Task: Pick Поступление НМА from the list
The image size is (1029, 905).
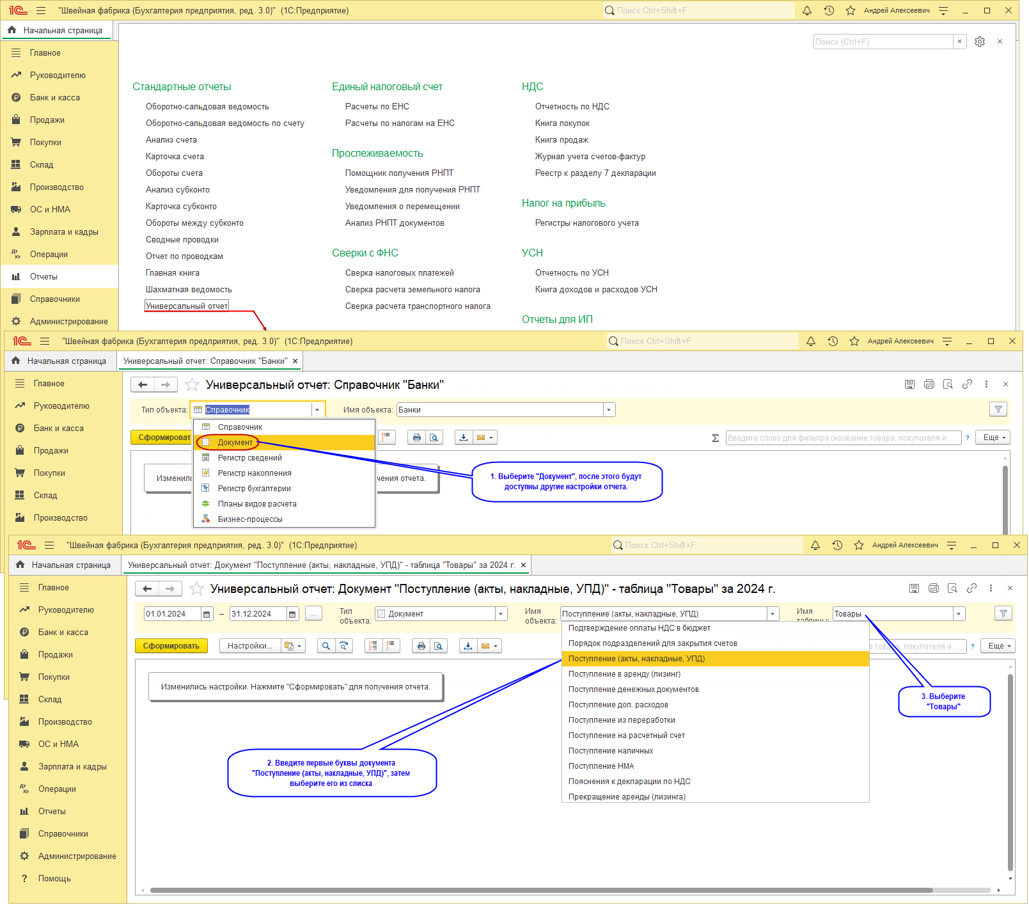Action: pos(715,766)
